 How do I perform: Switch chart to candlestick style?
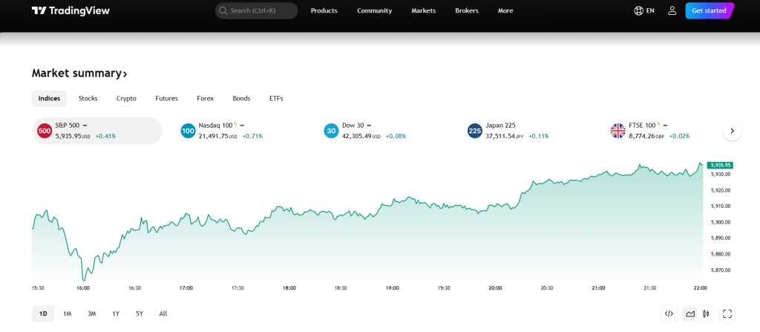click(x=706, y=313)
